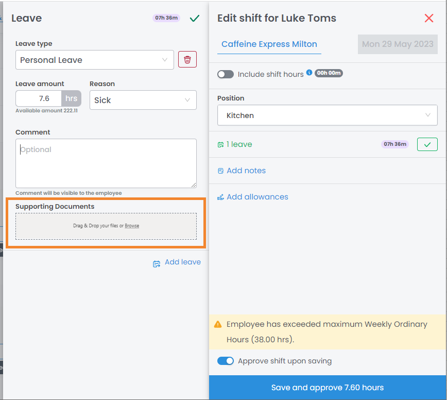Click the calendar icon next to Add leave
This screenshot has height=400, width=447.
[x=157, y=263]
